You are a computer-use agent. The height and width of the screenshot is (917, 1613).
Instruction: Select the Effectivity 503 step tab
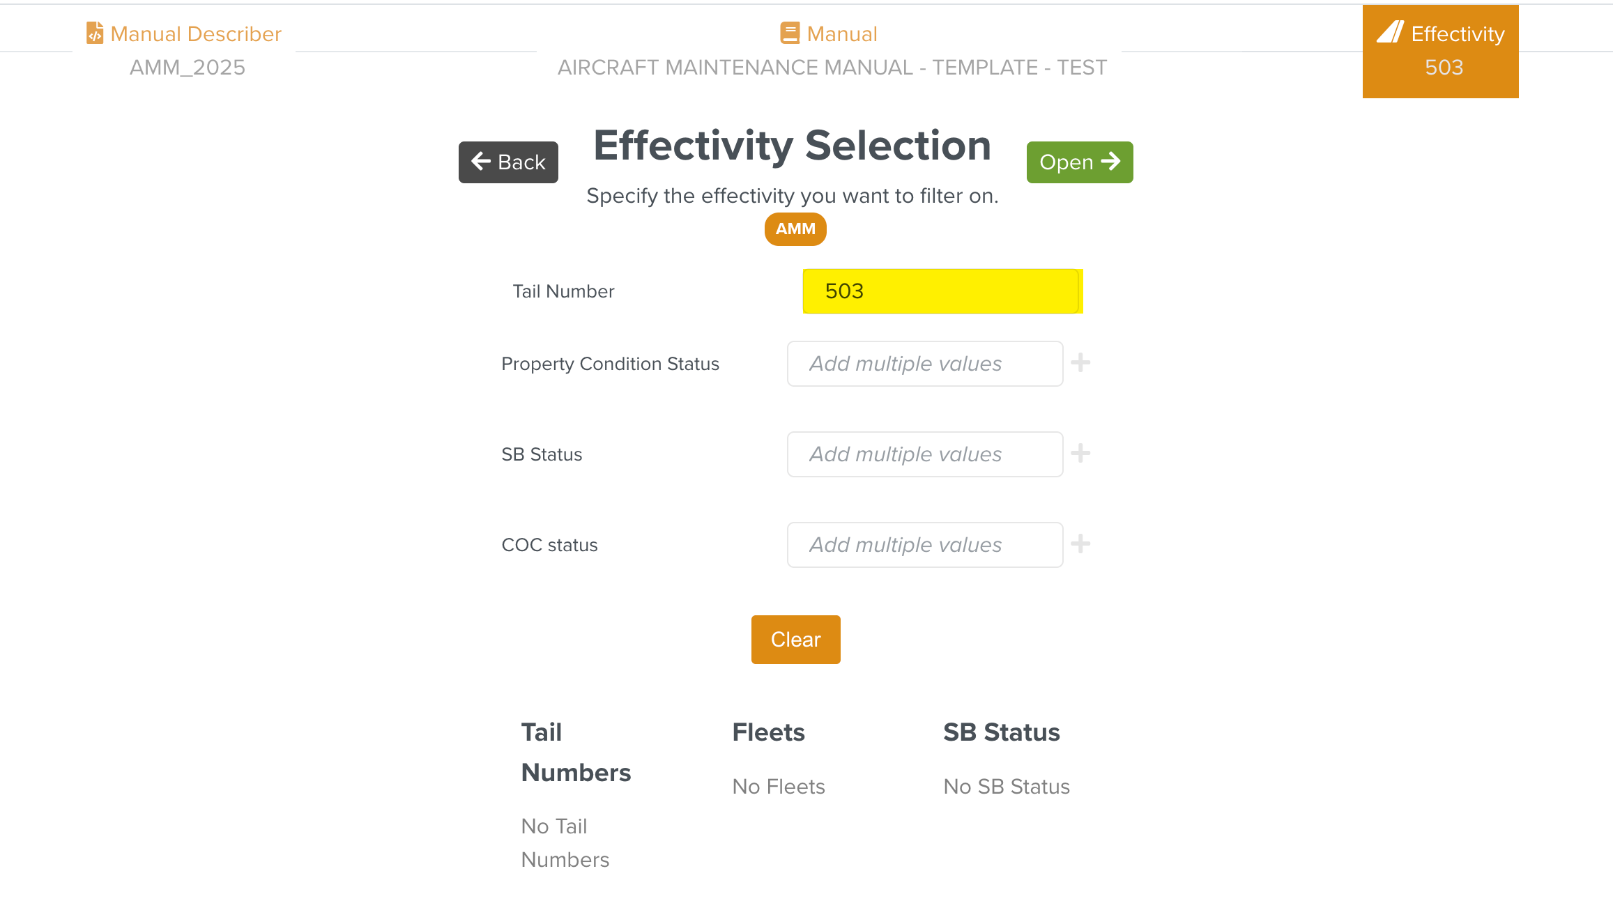pos(1440,52)
